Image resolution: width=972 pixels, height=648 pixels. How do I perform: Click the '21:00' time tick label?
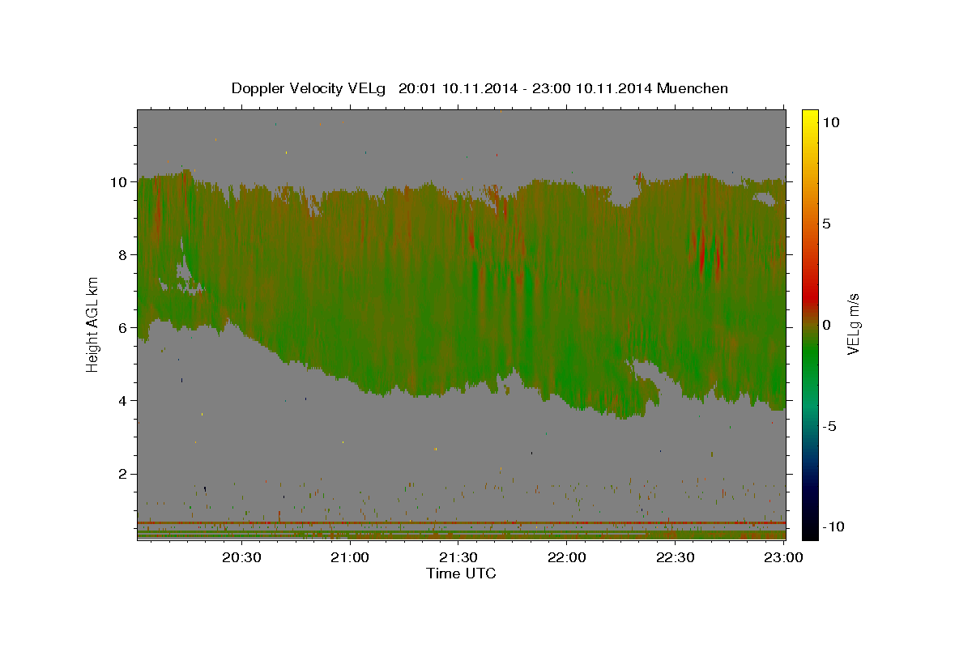(350, 557)
